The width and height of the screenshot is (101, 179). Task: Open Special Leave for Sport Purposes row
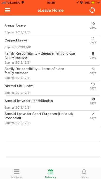click(50, 118)
